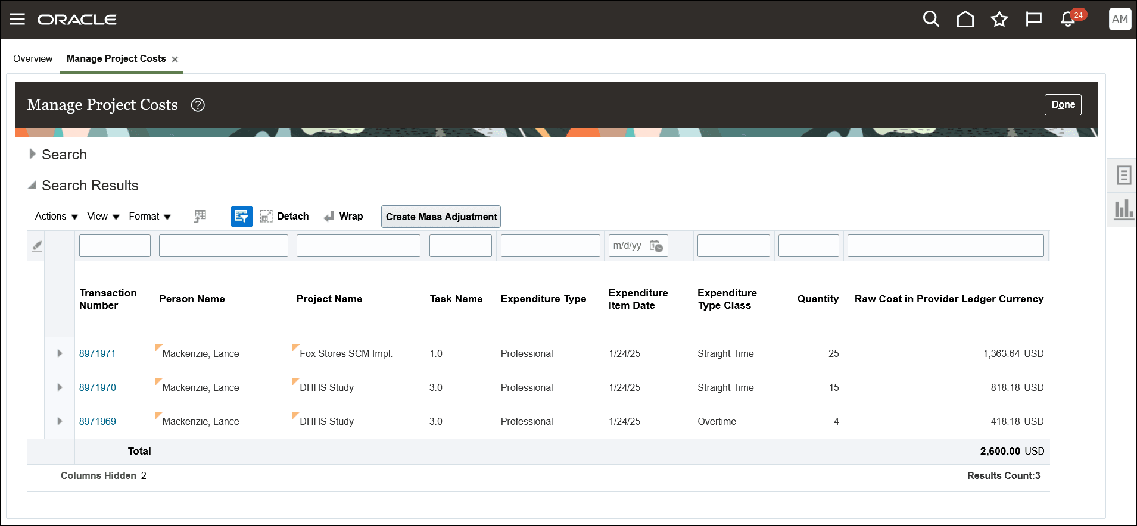Image resolution: width=1137 pixels, height=526 pixels.
Task: Open the Actions dropdown menu
Action: click(x=57, y=217)
